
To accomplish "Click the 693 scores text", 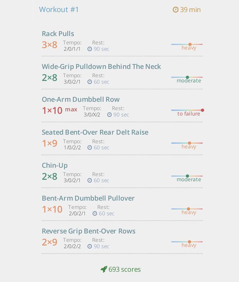I will pos(125,269).
